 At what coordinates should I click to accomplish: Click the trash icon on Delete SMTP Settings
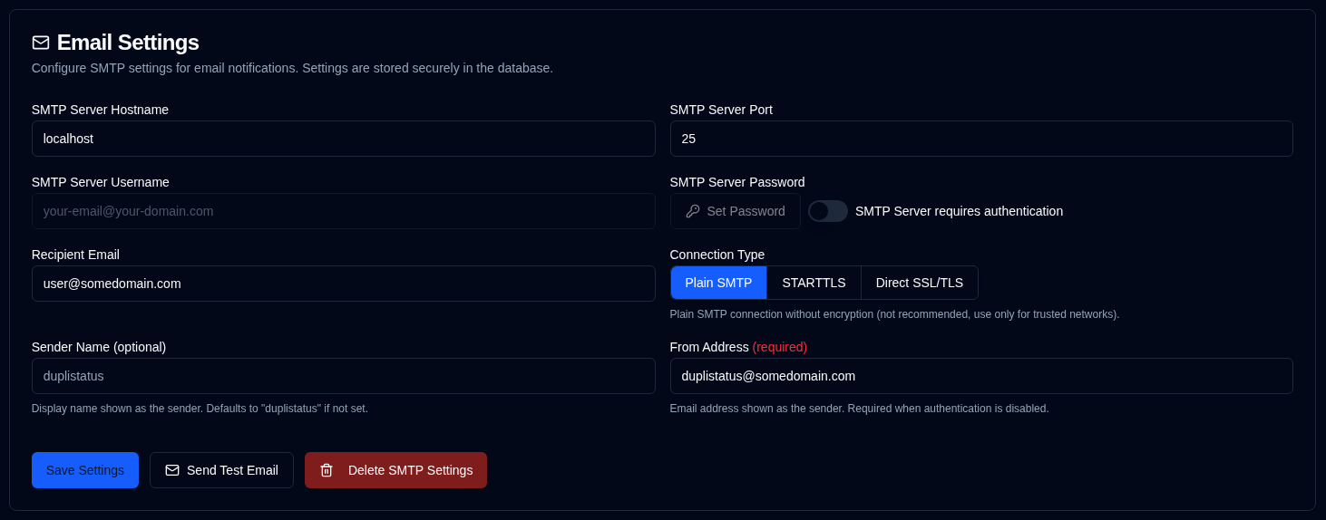pyautogui.click(x=327, y=470)
